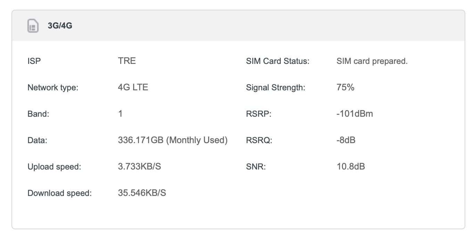Click the upload speed value 3.733KB/S
The height and width of the screenshot is (239, 474).
[x=139, y=166]
